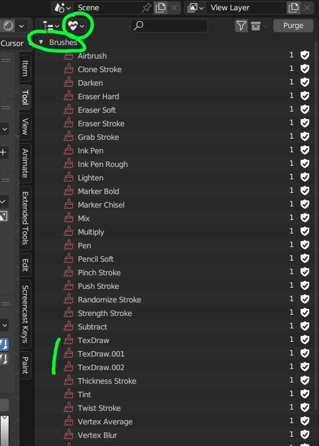Click the Airbrush brush icon
The image size is (319, 446).
[69, 56]
